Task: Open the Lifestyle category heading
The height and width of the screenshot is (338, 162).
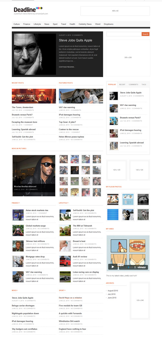Action: 64,203
